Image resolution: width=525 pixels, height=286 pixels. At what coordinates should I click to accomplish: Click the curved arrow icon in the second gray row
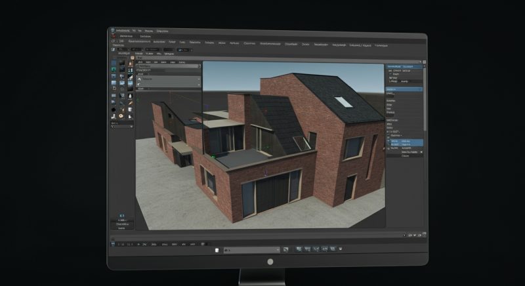point(139,85)
